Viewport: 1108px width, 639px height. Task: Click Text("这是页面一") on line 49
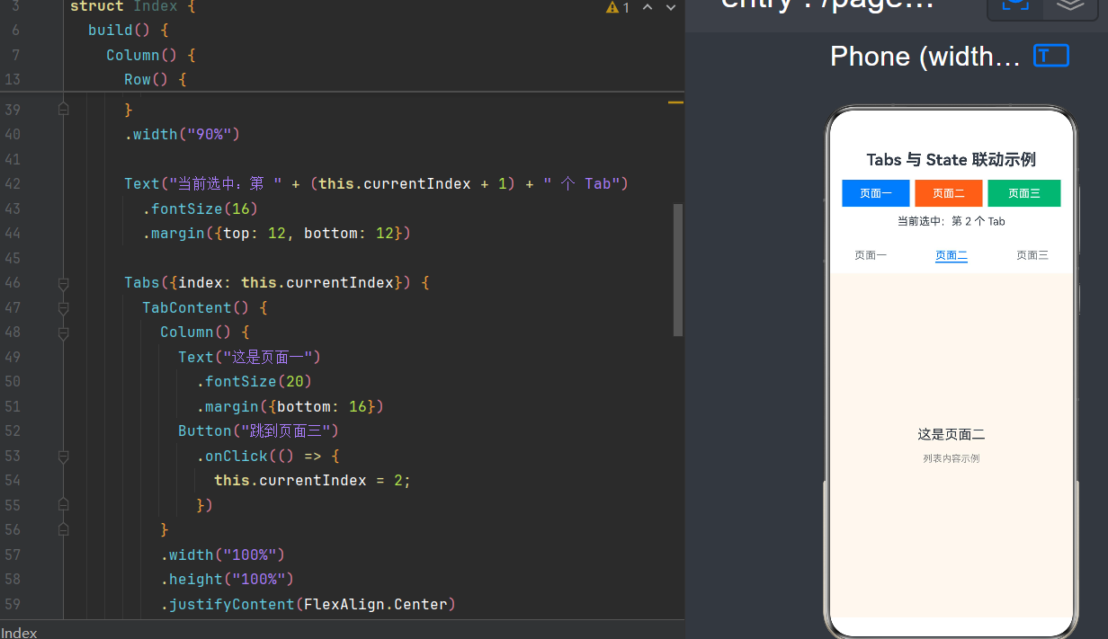click(249, 357)
